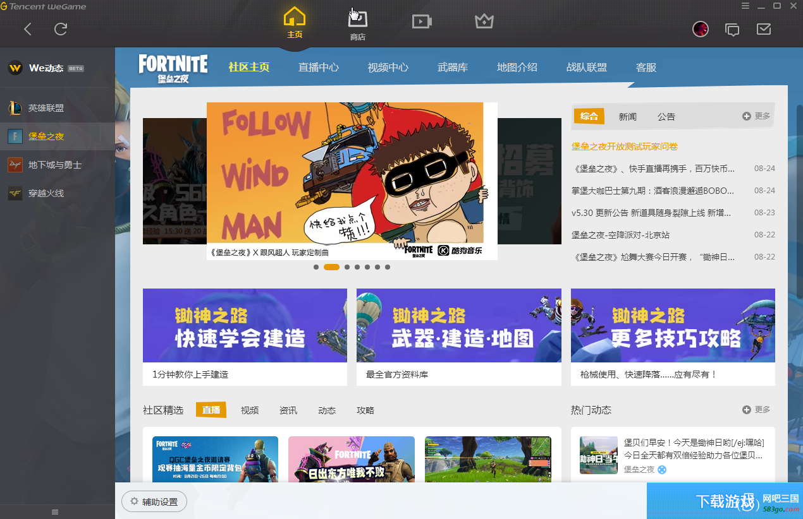This screenshot has width=803, height=519.
Task: Select 攻略 tab under 社区精选
Action: pyautogui.click(x=365, y=410)
